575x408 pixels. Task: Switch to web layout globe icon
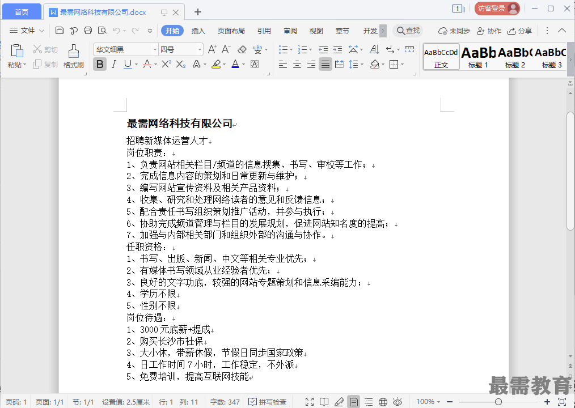point(383,402)
